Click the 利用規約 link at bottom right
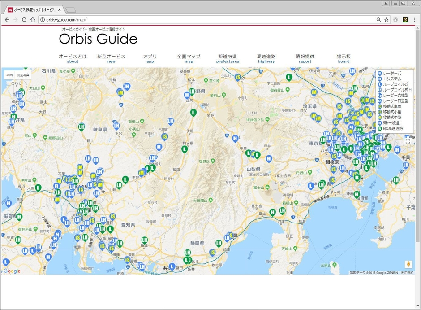Screen dimensions: 421x310 coord(407,272)
